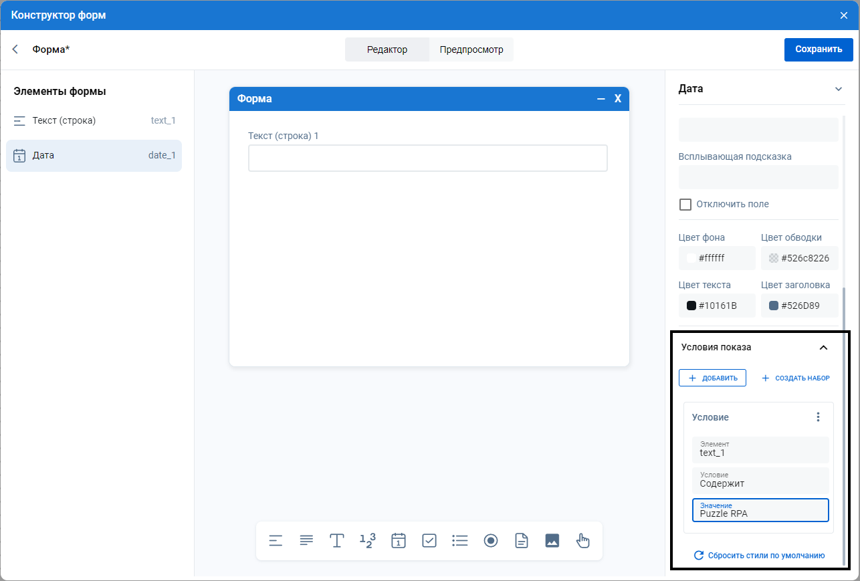
Task: Add a heading label element (T icon)
Action: [x=337, y=540]
